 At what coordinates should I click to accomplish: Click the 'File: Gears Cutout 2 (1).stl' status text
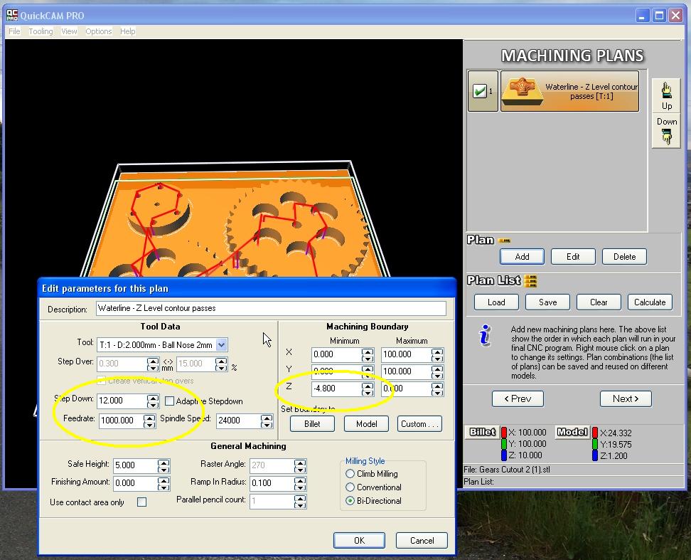[507, 469]
